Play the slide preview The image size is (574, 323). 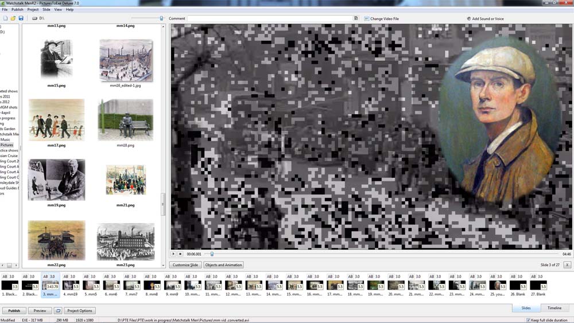point(173,254)
